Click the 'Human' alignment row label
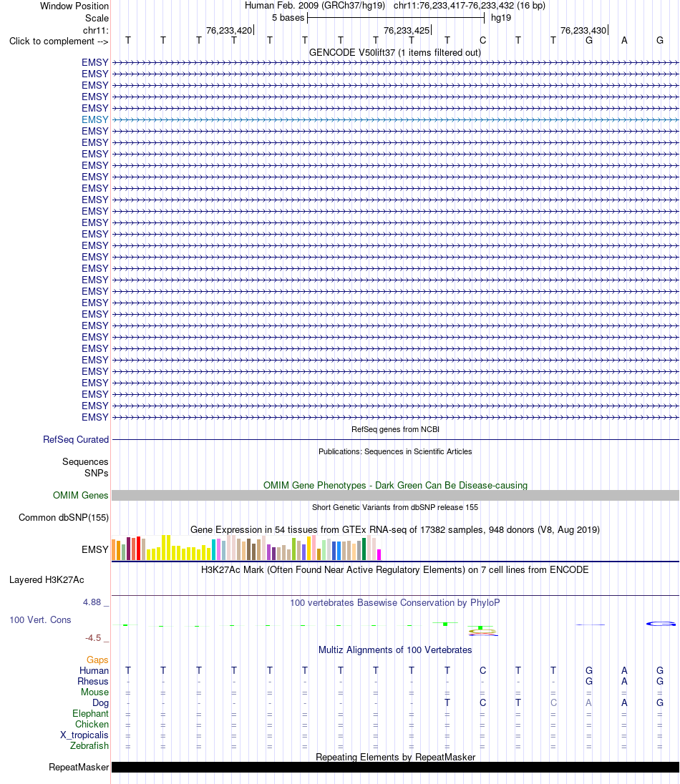The image size is (680, 784). coord(94,670)
